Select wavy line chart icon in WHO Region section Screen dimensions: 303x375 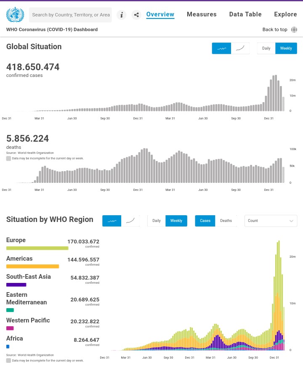(112, 221)
